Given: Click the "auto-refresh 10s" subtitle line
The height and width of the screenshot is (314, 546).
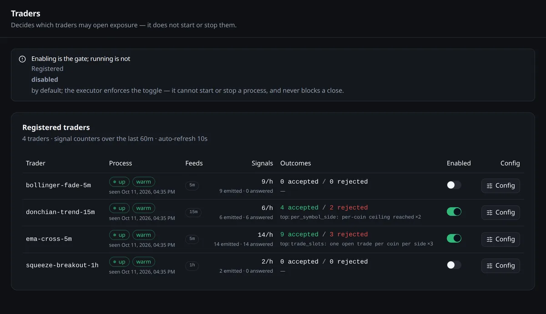Looking at the screenshot, I should point(115,139).
